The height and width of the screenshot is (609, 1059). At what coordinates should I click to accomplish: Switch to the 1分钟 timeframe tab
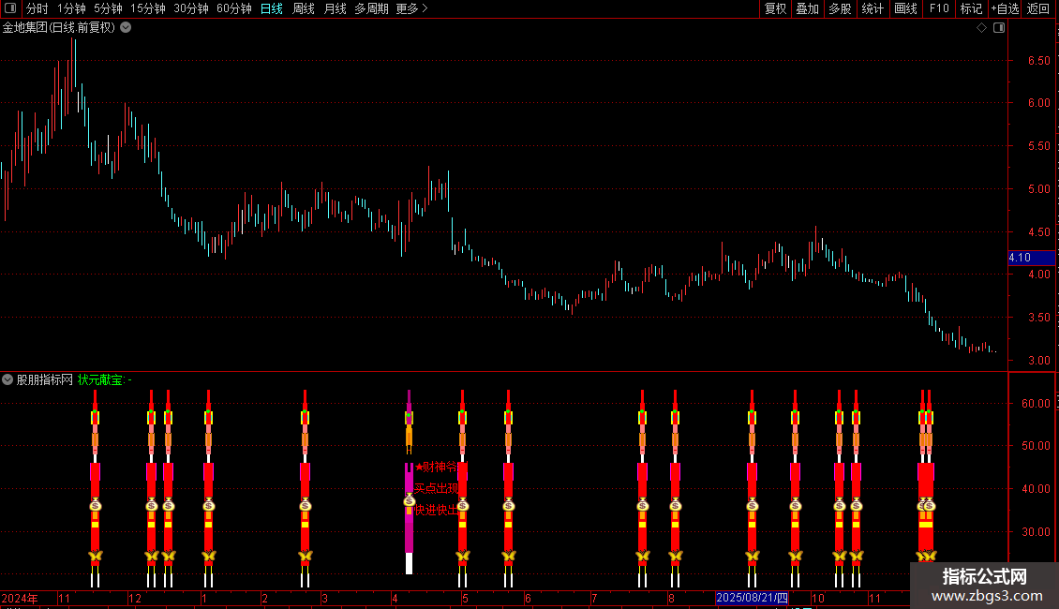click(x=71, y=8)
